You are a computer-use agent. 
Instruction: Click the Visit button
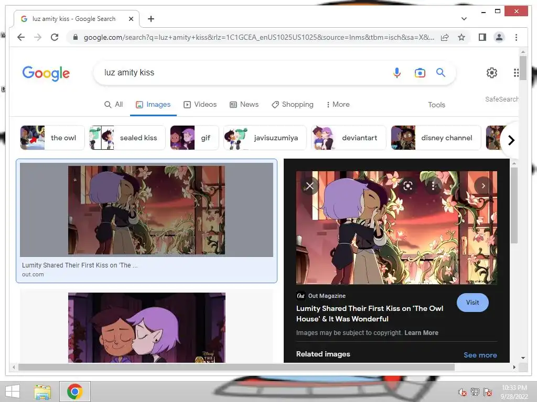point(472,303)
